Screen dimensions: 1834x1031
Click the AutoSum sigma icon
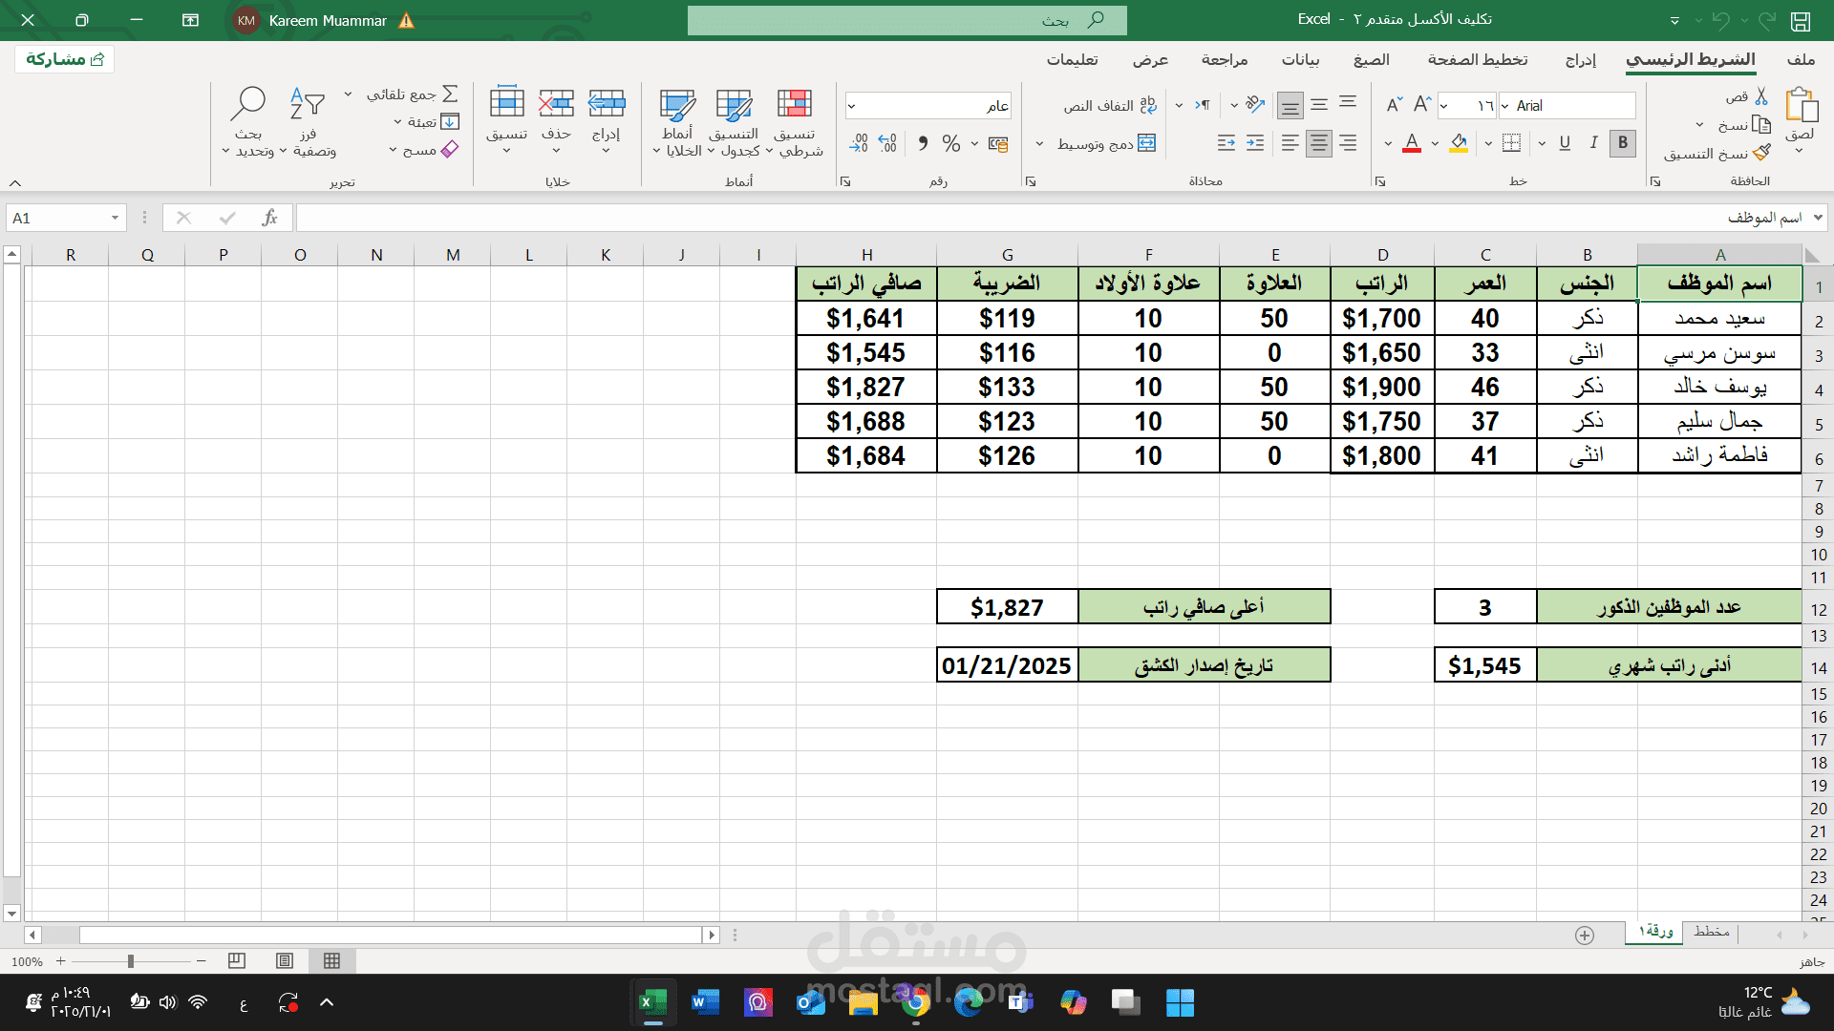click(450, 94)
